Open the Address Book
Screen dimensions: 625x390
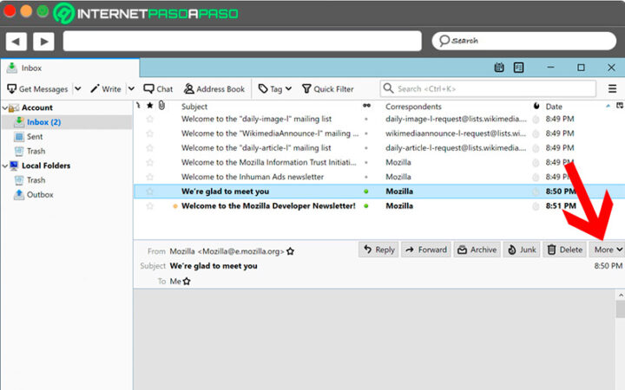214,88
